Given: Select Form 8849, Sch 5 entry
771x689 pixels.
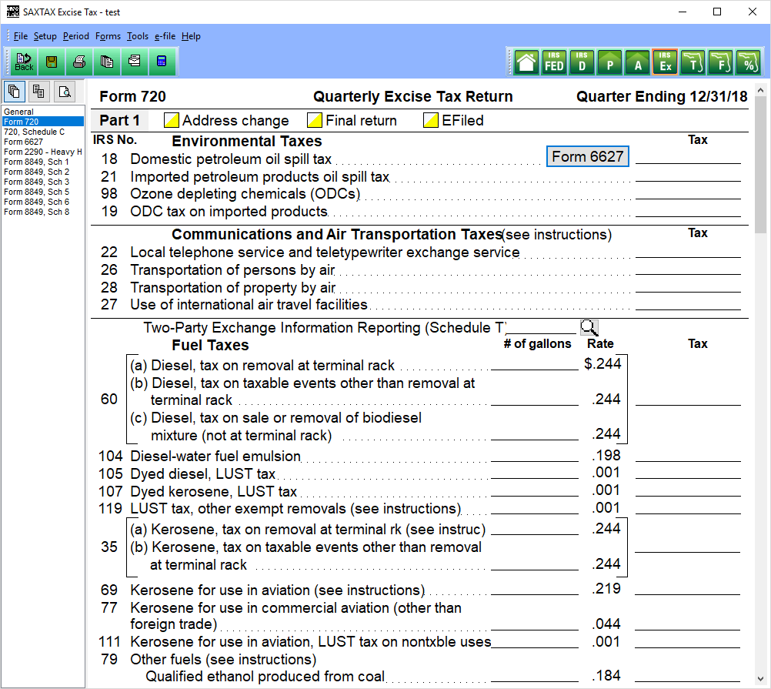Looking at the screenshot, I should [43, 192].
